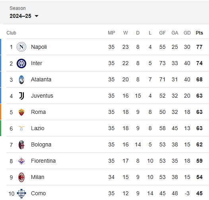Click the Lazio eagle logo

(21, 128)
